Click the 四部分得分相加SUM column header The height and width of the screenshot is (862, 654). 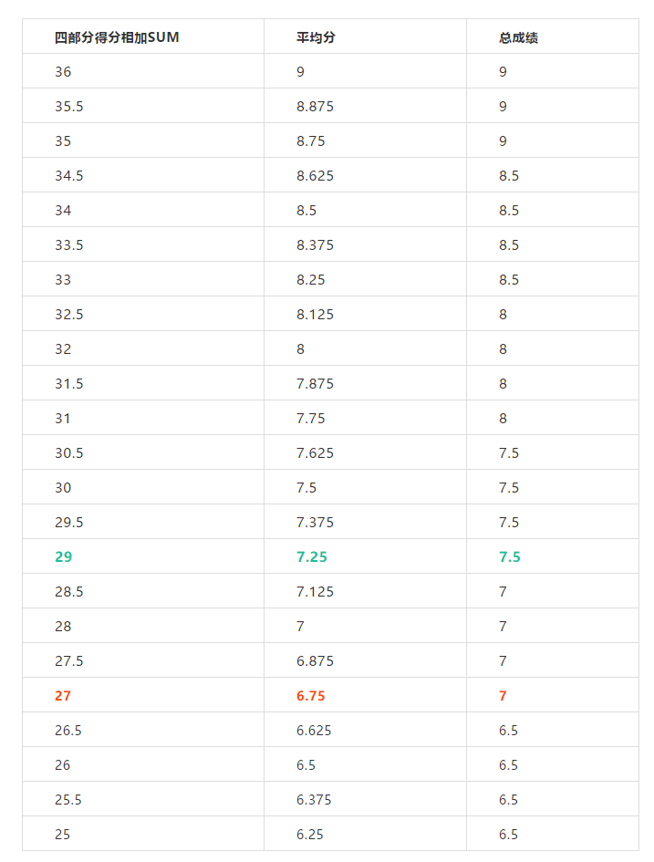[x=143, y=36]
